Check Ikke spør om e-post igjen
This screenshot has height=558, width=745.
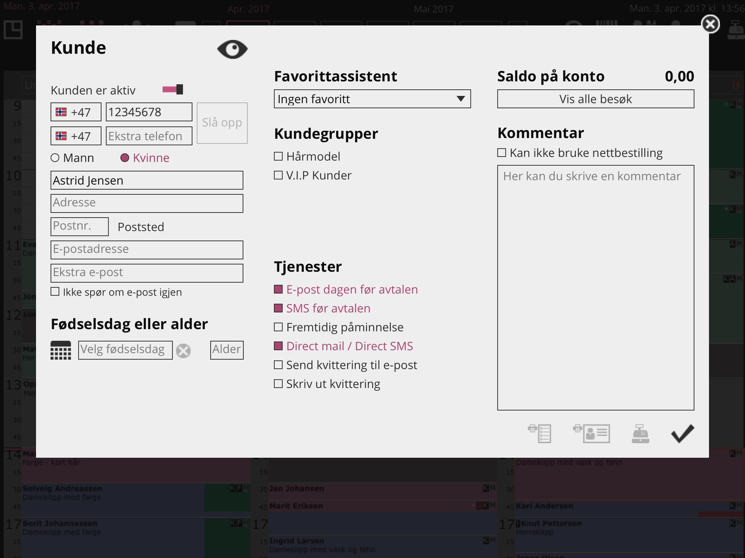pyautogui.click(x=116, y=292)
